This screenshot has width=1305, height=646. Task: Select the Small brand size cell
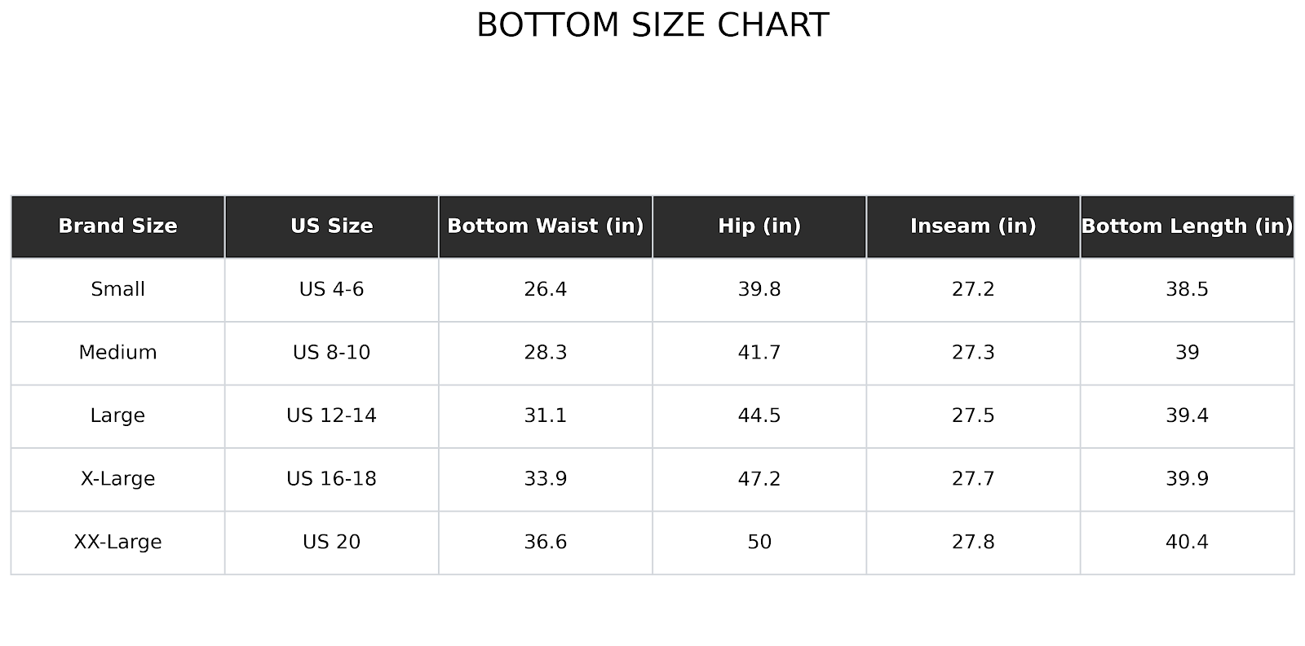[117, 289]
